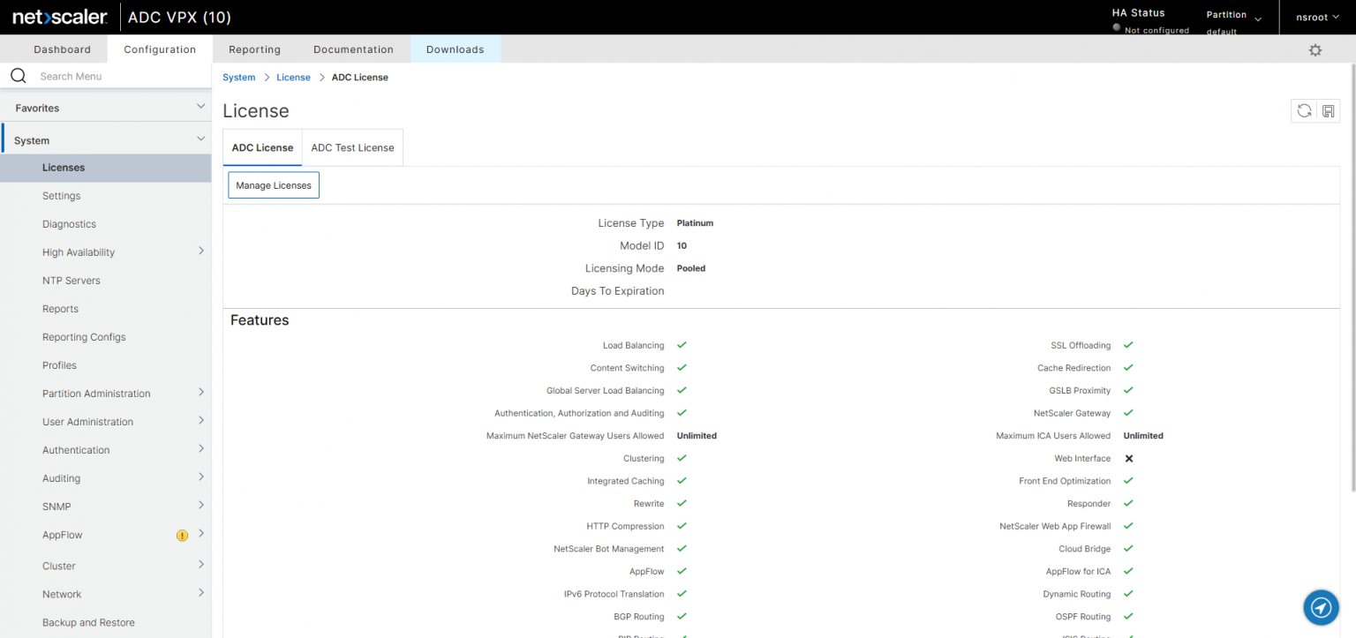Refresh the License page
This screenshot has height=638, width=1356.
[x=1304, y=110]
